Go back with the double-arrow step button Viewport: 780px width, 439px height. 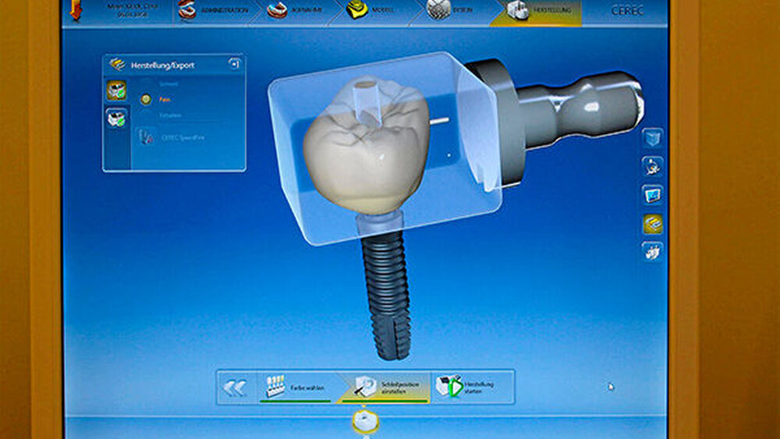coord(235,388)
